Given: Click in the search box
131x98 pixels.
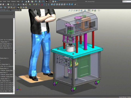Looking at the screenshot, I should (x=127, y=1).
